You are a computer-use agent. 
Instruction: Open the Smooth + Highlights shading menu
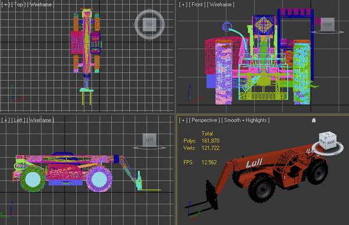245,120
